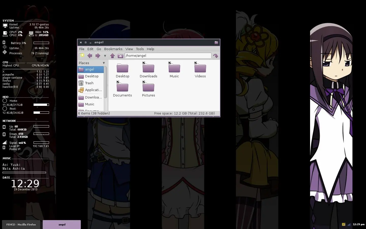Select Desktop in the Places sidebar
This screenshot has height=229, width=366.
click(x=90, y=76)
